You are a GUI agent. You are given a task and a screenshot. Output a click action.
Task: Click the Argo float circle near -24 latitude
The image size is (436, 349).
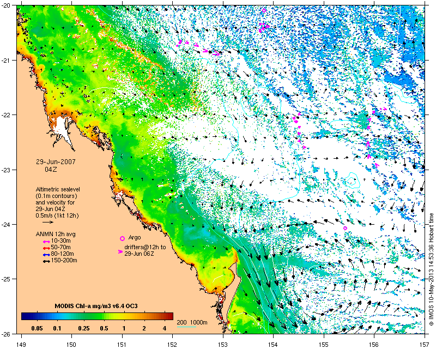(x=345, y=228)
